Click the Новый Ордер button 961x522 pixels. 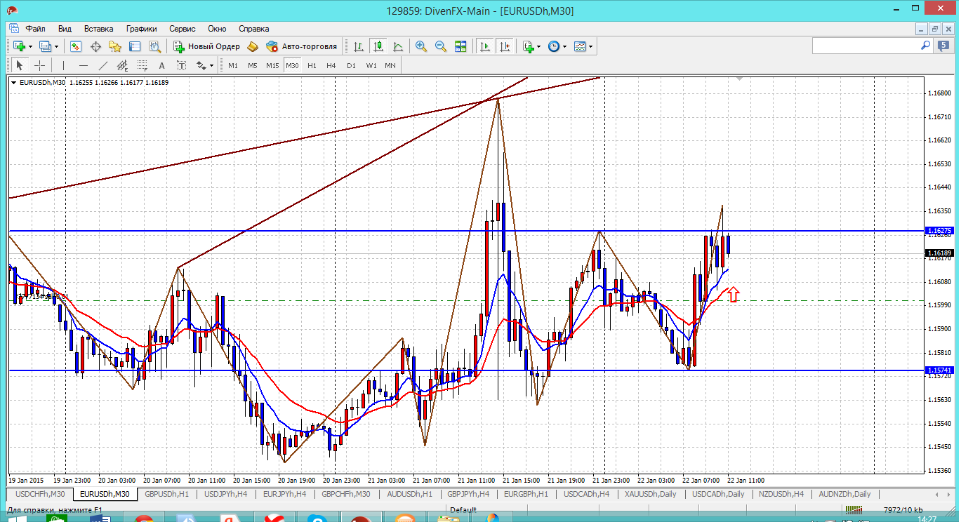(206, 46)
